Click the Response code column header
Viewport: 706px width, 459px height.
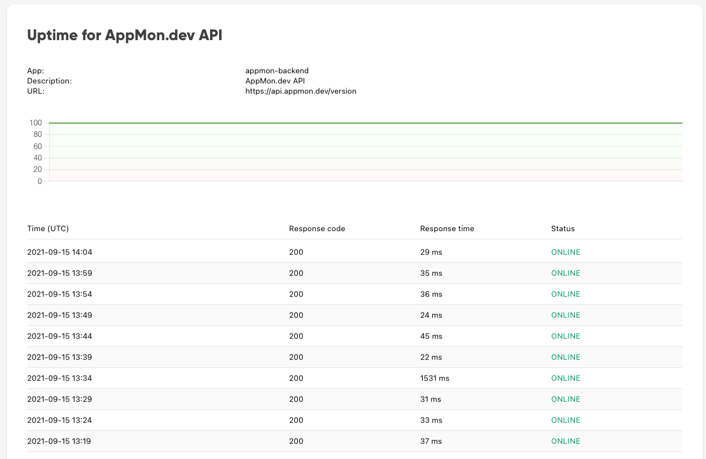(x=317, y=229)
